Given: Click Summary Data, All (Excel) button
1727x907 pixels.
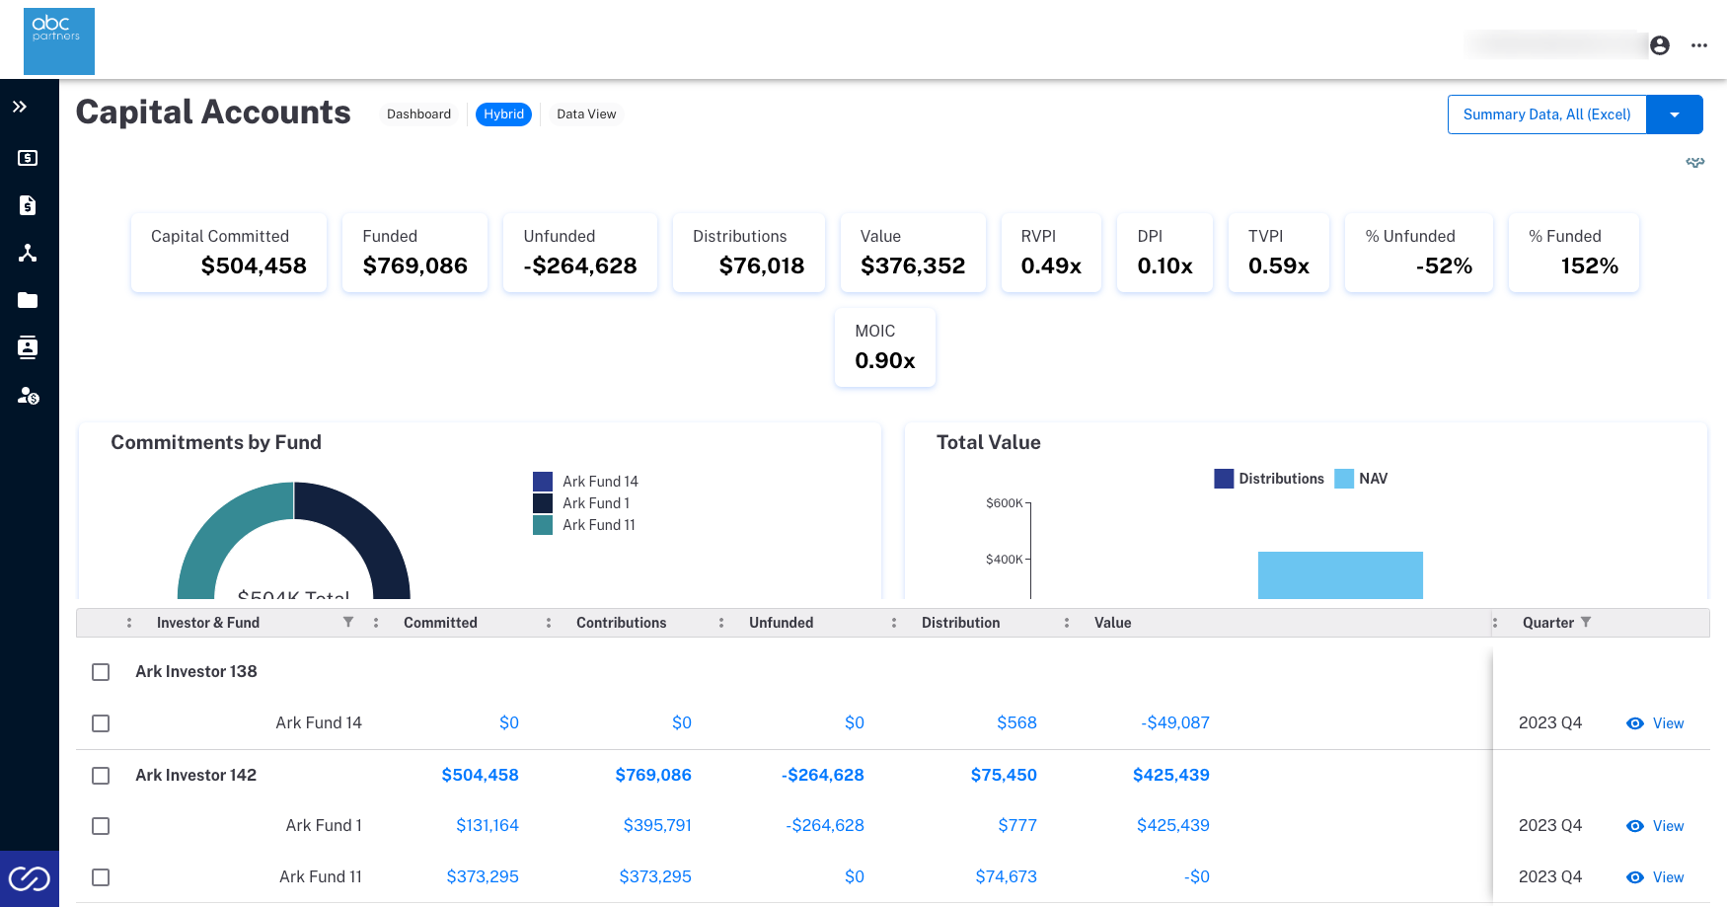Looking at the screenshot, I should point(1547,114).
